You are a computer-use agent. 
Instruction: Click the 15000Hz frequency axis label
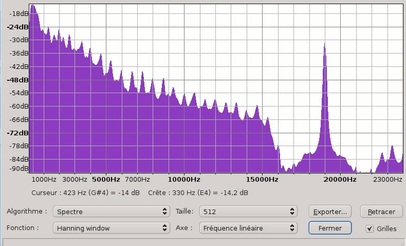tap(262, 180)
